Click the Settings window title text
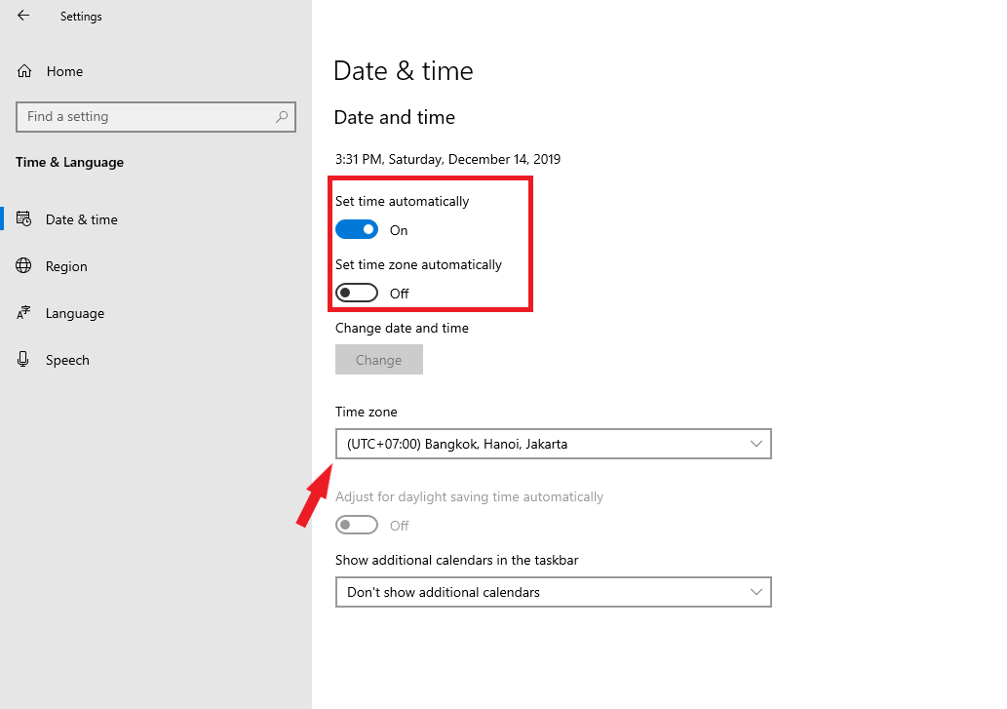This screenshot has height=709, width=1007. click(x=81, y=17)
